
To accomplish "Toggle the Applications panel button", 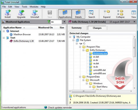I will pyautogui.click(x=65, y=14).
